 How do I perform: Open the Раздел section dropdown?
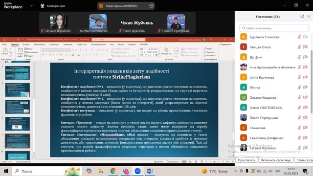click(29, 56)
